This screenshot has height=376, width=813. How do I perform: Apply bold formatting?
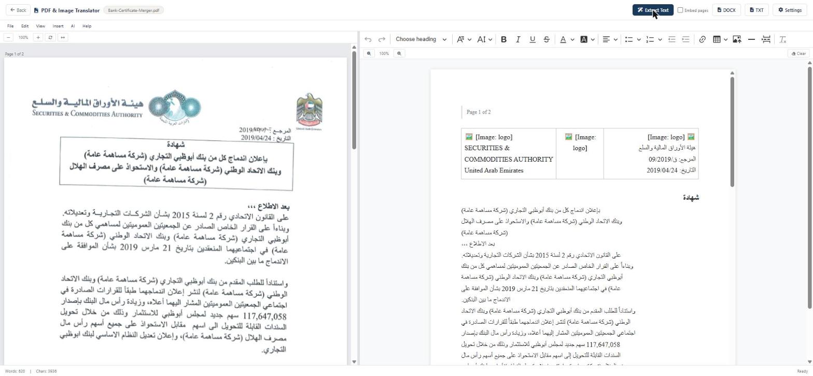503,39
